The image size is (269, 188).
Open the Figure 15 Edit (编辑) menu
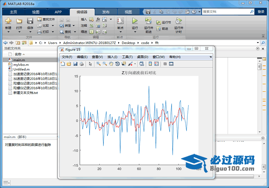[82, 57]
